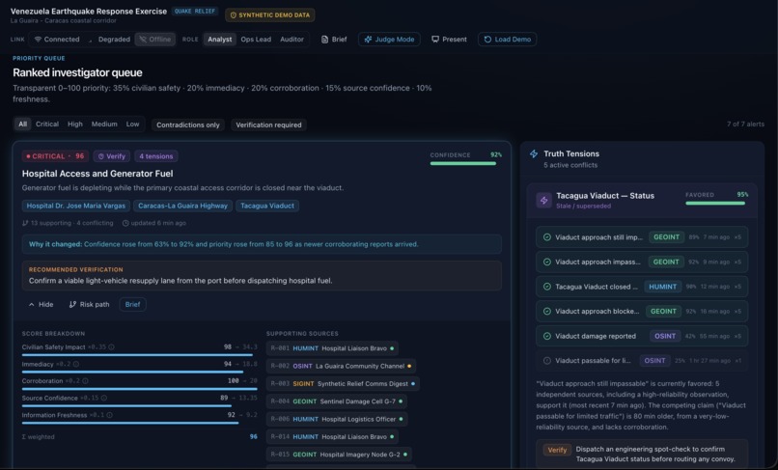
Task: Open source R-014 Hospital Liaison Bravo
Action: 332,437
